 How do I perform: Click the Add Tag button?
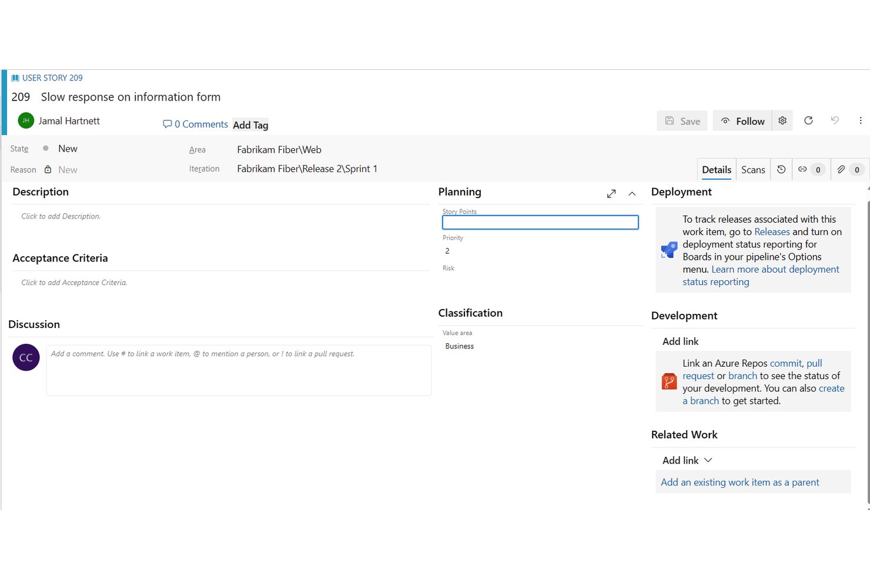250,125
